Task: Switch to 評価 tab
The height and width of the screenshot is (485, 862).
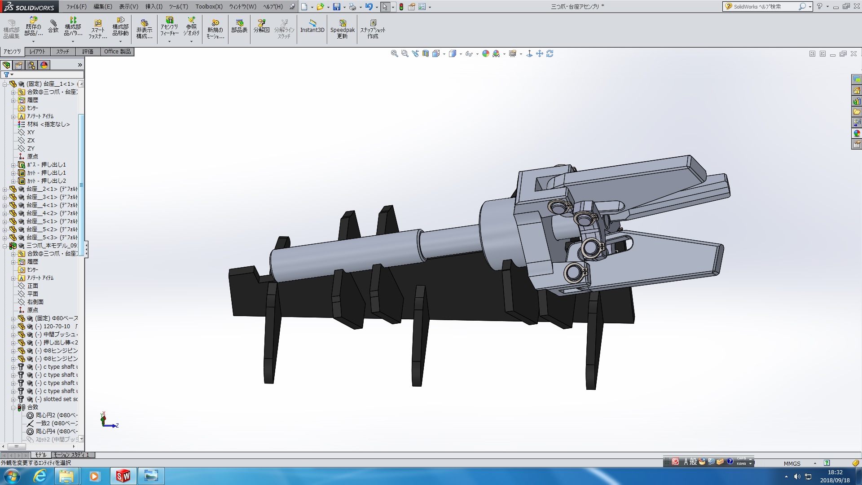Action: pos(88,52)
